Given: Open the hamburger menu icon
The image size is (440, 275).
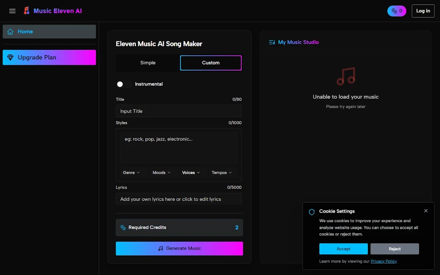Looking at the screenshot, I should (12, 11).
